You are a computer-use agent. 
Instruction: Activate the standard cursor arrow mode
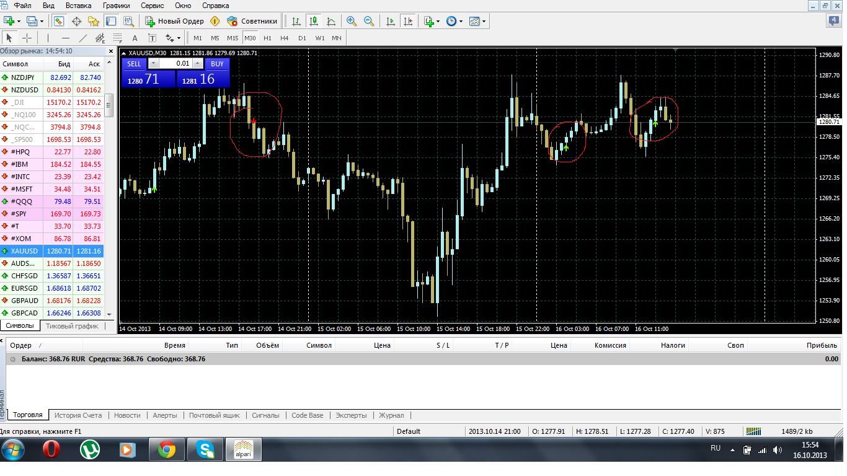point(9,38)
